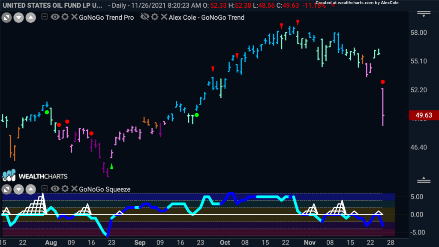Maximize the GoNoGo Squeeze pane
Image resolution: width=439 pixels, height=247 pixels.
click(x=6, y=190)
